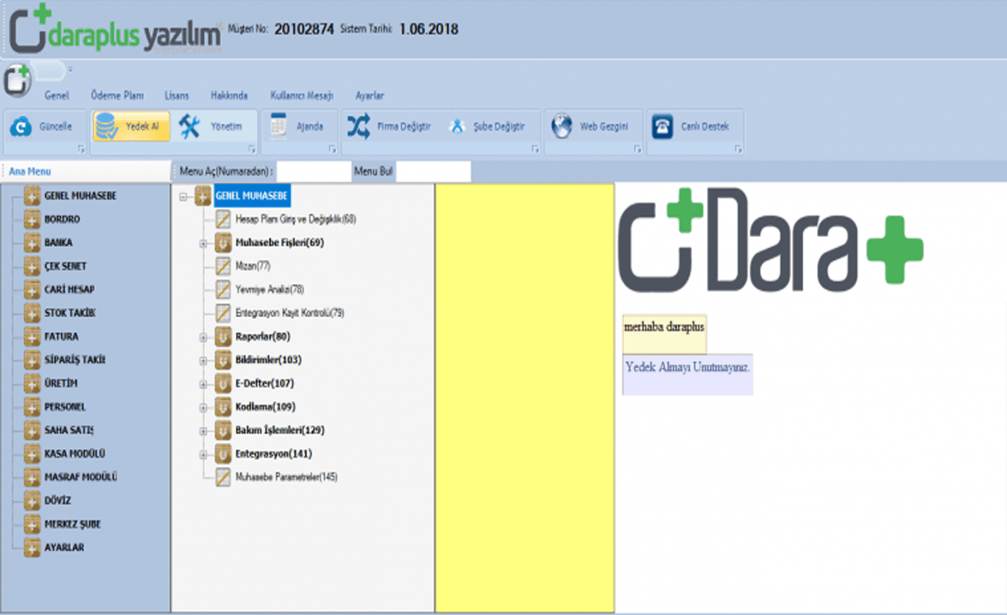
Task: Click the FATURA module icon
Action: 32,336
